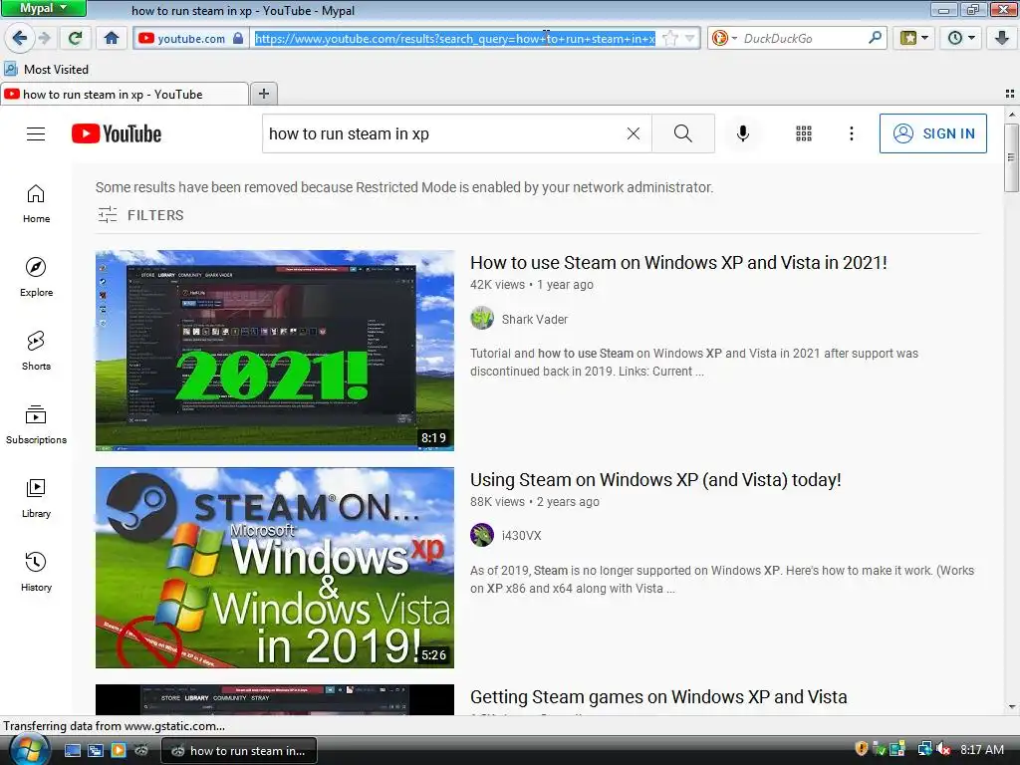The width and height of the screenshot is (1020, 765).
Task: Reload the current page
Action: (75, 39)
